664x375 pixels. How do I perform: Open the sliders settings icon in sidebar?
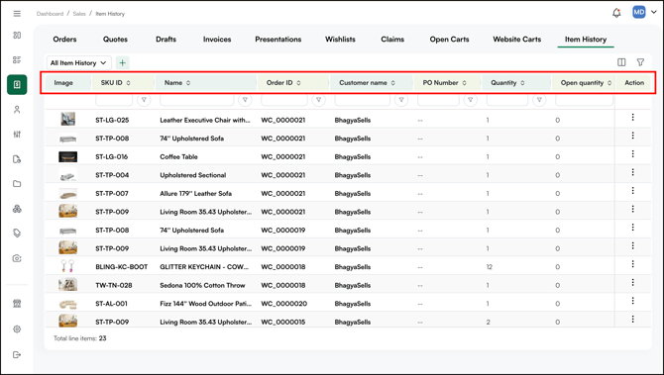[x=17, y=135]
